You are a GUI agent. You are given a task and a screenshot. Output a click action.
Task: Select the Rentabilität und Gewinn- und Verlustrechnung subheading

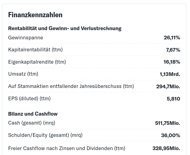coord(64,28)
